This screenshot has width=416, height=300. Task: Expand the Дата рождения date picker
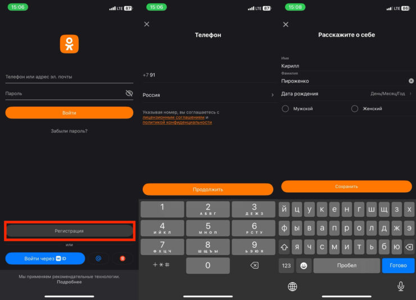(x=346, y=94)
